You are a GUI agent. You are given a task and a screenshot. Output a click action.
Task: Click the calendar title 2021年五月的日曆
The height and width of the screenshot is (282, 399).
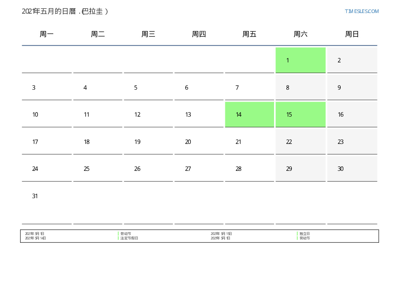[65, 11]
